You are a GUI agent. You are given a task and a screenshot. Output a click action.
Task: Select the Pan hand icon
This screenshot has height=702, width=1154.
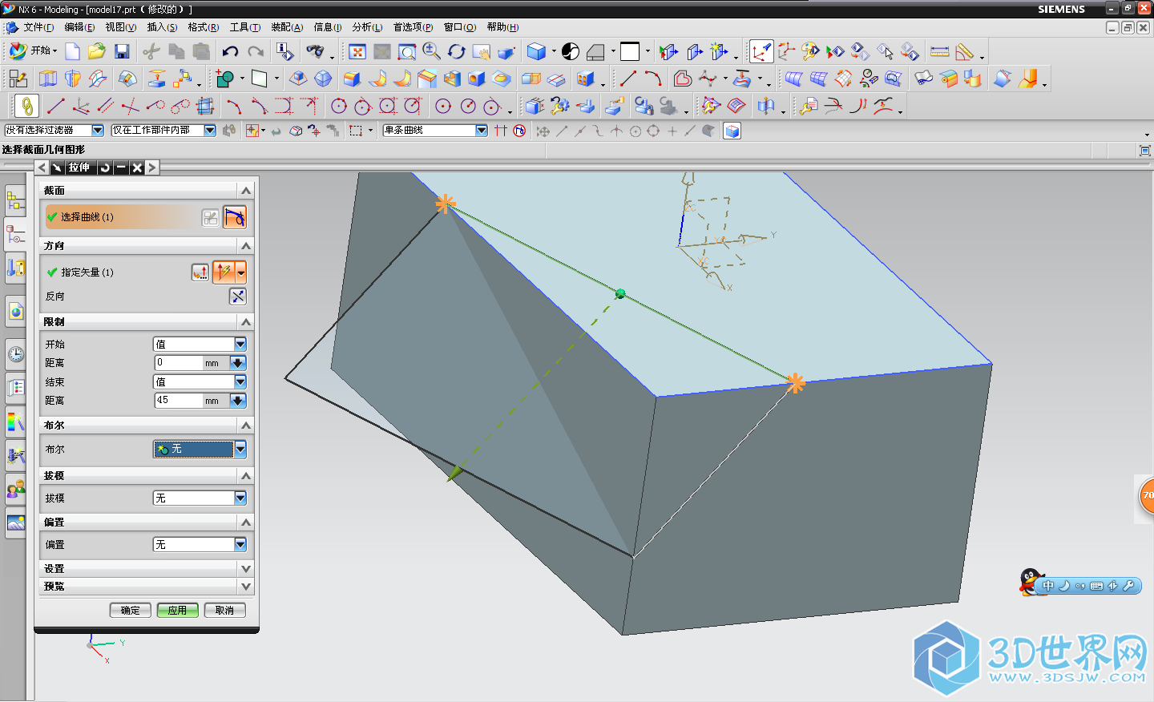482,51
